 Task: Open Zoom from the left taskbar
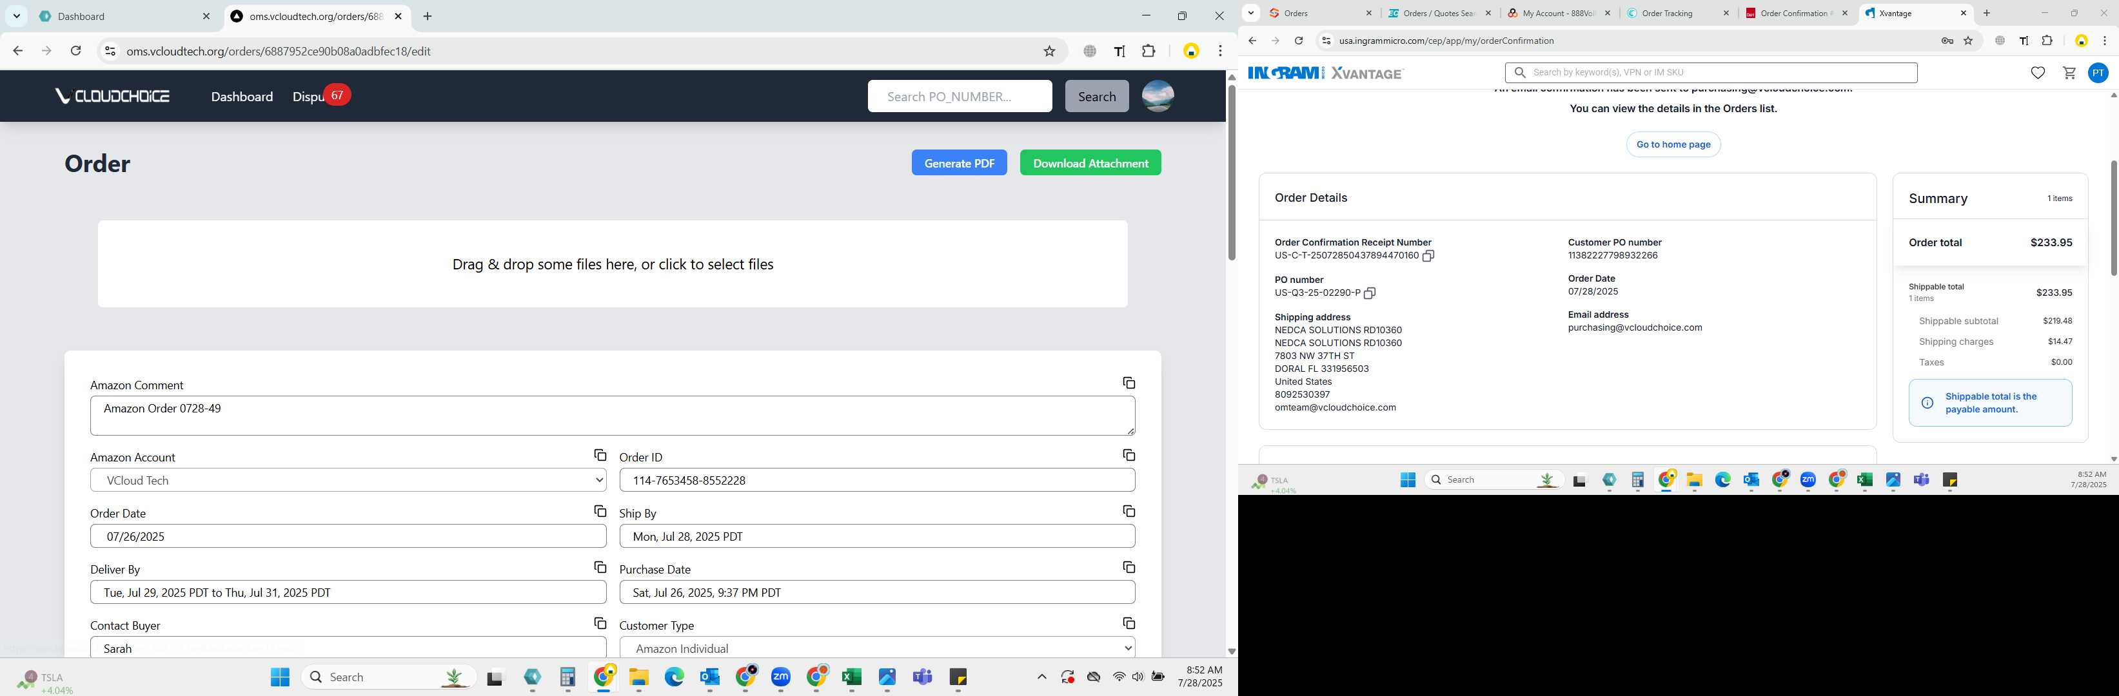coord(781,677)
